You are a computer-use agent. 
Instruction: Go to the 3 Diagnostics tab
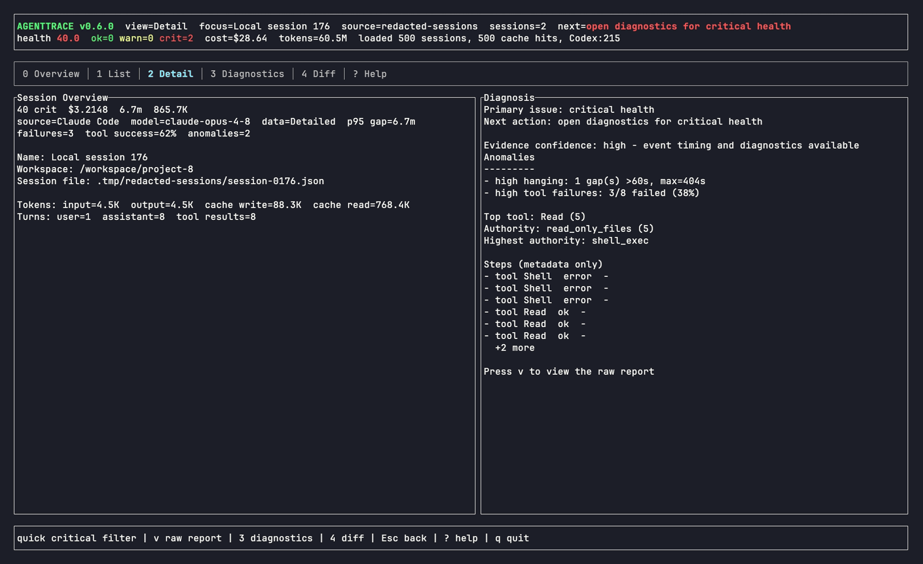pos(247,74)
